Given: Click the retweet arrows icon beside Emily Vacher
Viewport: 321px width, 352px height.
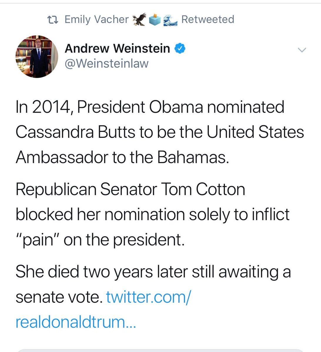Looking at the screenshot, I should tap(53, 20).
